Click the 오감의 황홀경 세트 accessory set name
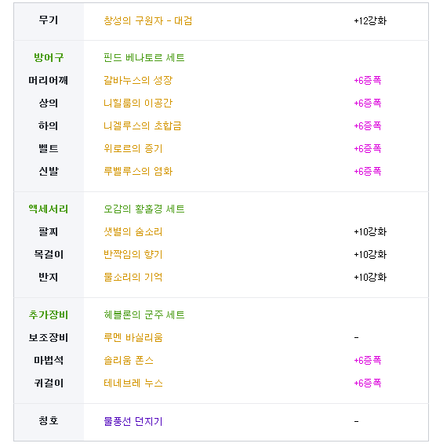The image size is (436, 447). point(144,209)
